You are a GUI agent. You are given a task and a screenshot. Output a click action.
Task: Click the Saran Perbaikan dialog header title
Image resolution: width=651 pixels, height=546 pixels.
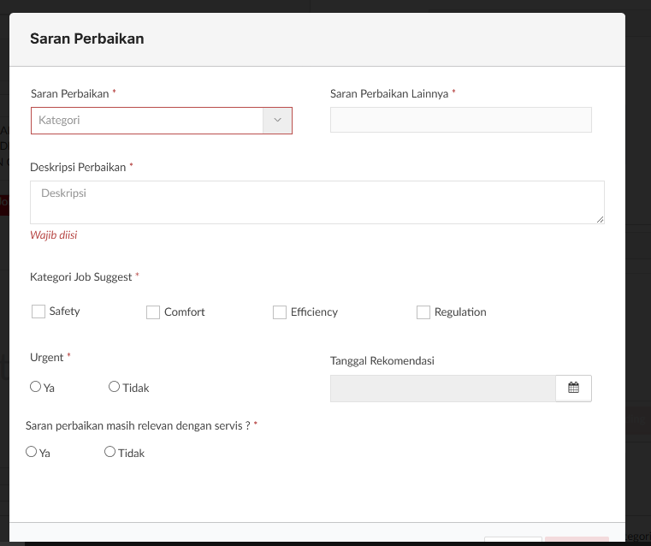pyautogui.click(x=86, y=39)
